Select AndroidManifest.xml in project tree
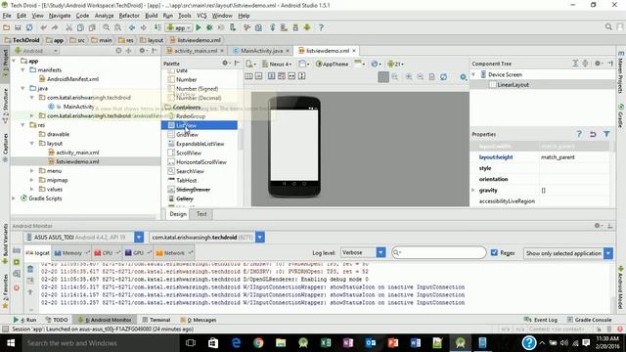 72,79
